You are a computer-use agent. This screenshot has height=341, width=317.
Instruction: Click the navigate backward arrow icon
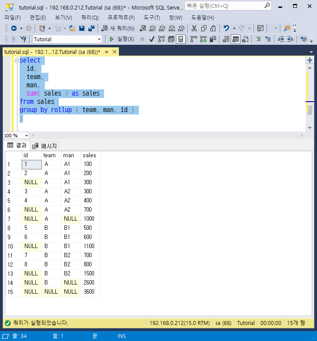click(x=14, y=28)
